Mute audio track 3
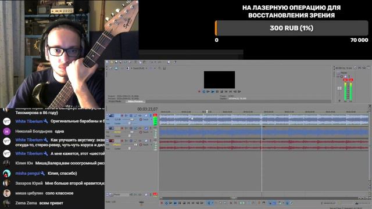This screenshot has height=209, width=372. 146,140
